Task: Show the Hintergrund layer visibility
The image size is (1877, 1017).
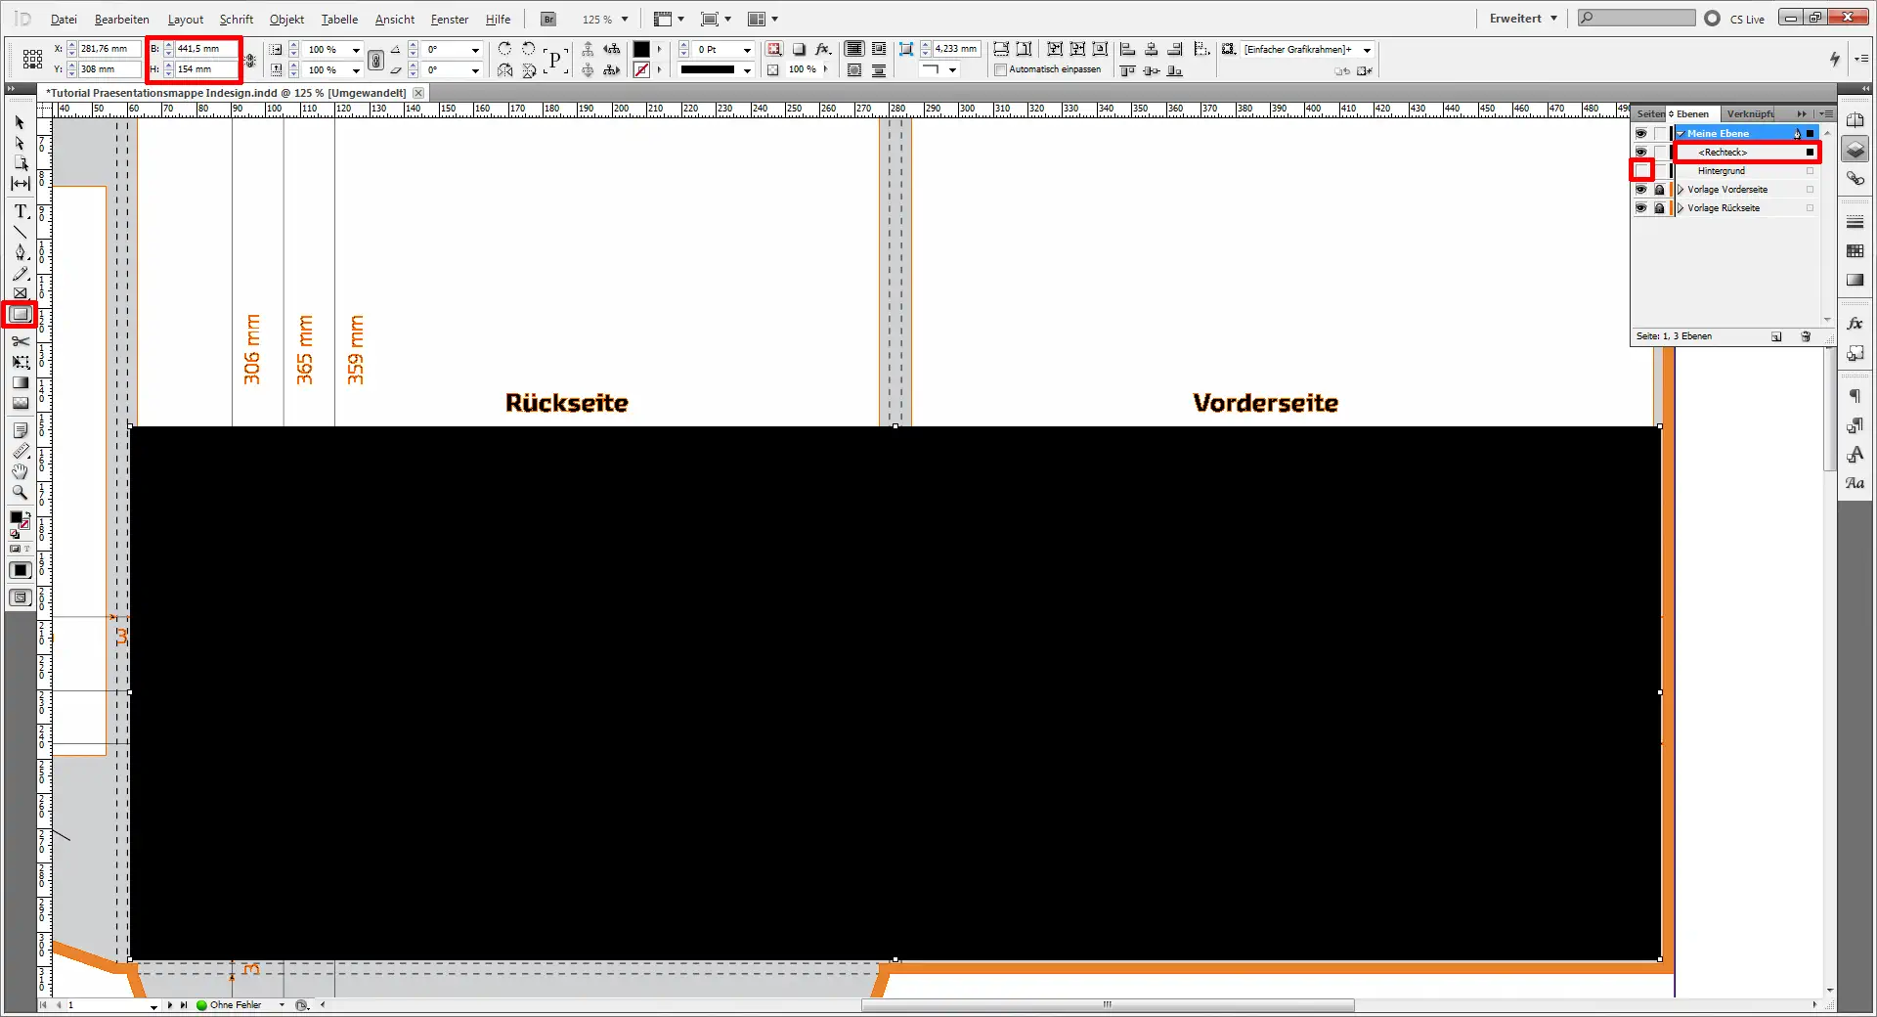Action: pos(1643,170)
